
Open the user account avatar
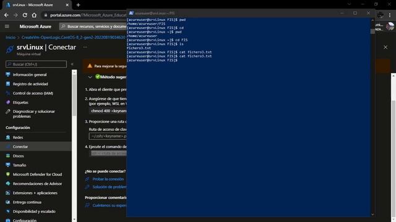390,27
